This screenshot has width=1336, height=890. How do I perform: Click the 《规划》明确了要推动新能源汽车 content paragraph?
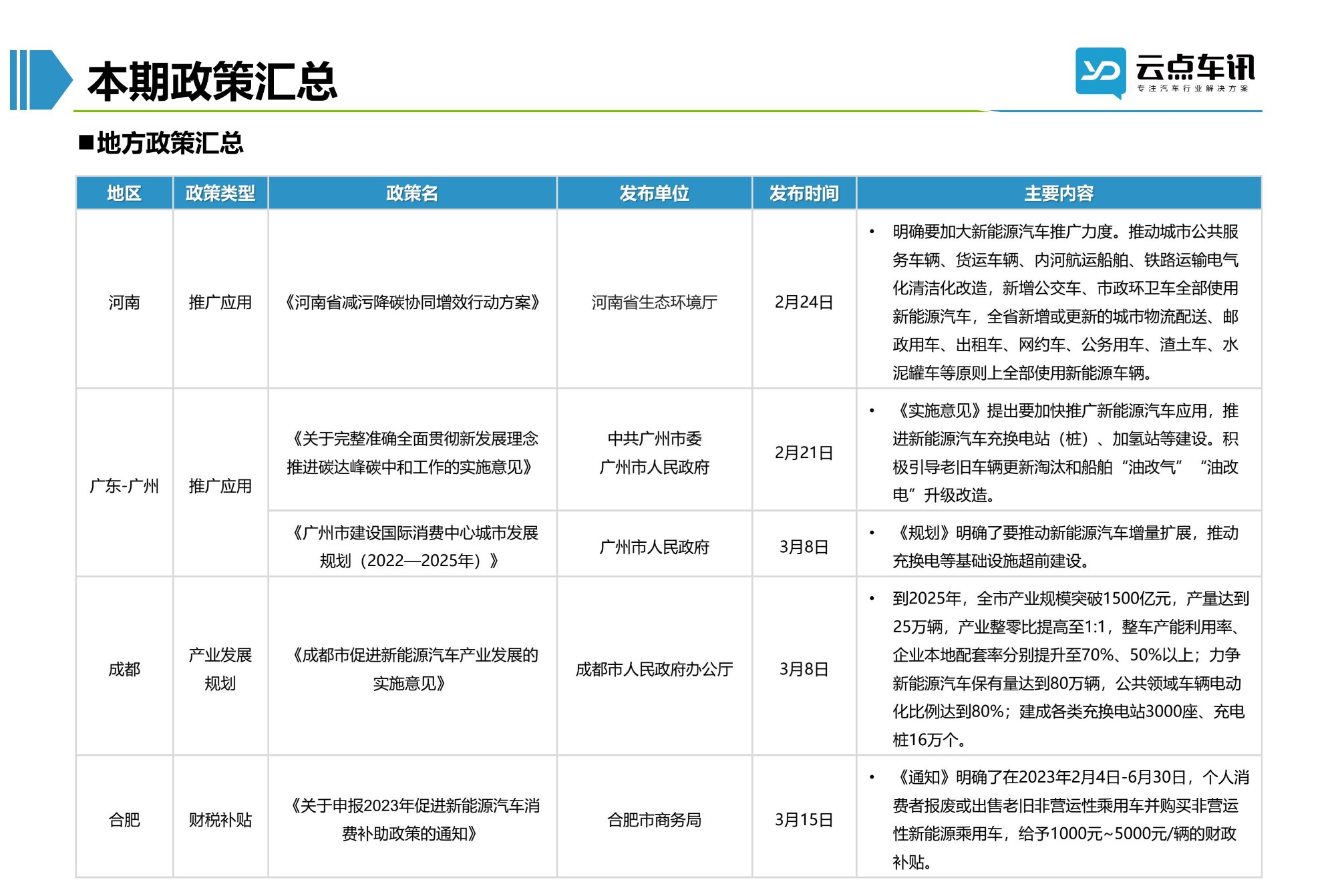tap(1065, 547)
